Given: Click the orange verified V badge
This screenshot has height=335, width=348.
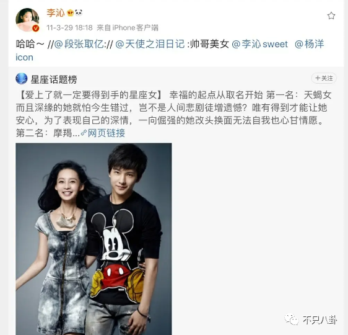Looking at the screenshot, I should click(36, 29).
